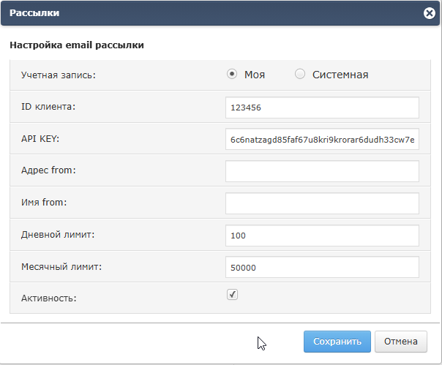Select the Моя account radio button
442x365 pixels.
(232, 74)
